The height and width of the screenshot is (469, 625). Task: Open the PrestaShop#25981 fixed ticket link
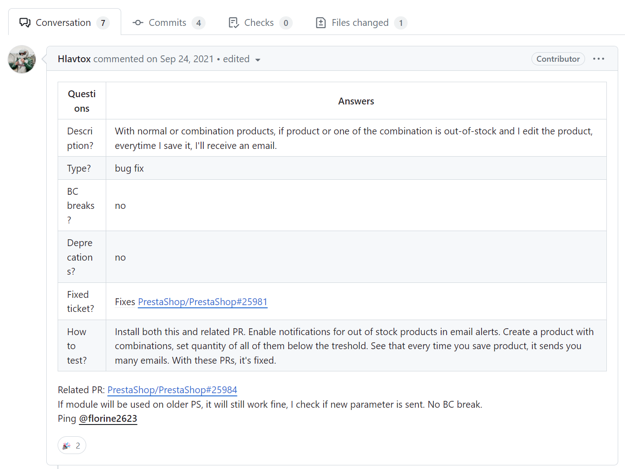[202, 302]
